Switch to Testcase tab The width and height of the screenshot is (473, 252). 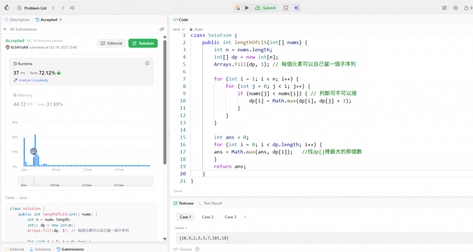pos(183,203)
